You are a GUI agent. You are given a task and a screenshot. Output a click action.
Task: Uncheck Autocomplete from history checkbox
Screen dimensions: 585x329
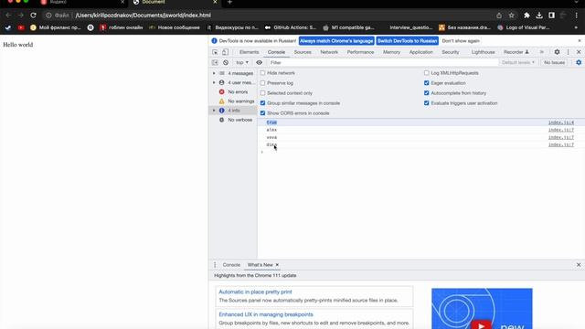[427, 93]
